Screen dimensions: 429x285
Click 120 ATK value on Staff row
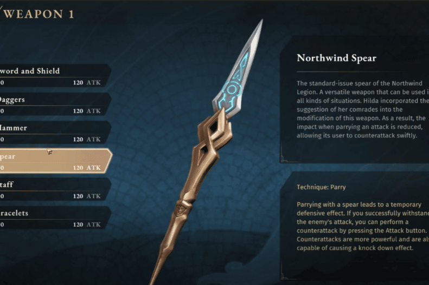[x=87, y=196]
